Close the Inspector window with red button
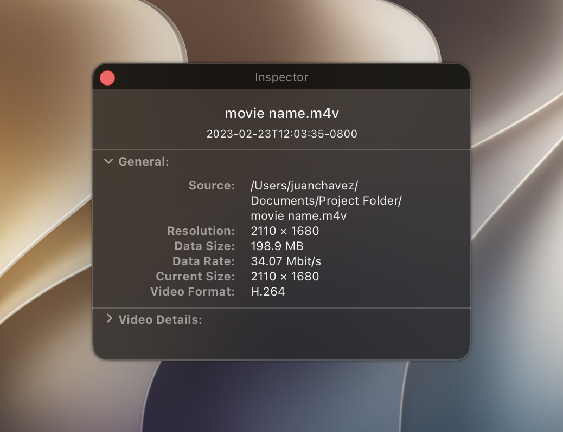This screenshot has height=432, width=563. tap(107, 78)
